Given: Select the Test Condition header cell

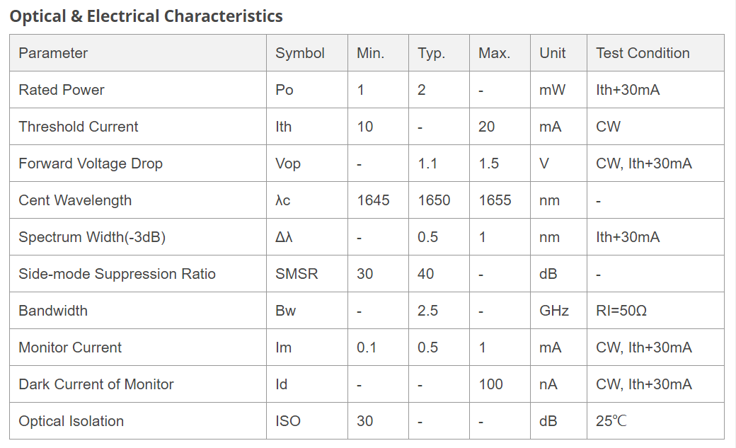Looking at the screenshot, I should pyautogui.click(x=655, y=53).
